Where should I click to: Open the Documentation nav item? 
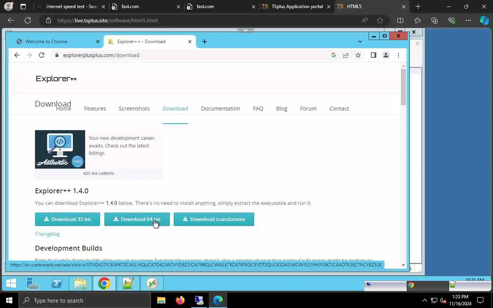220,109
